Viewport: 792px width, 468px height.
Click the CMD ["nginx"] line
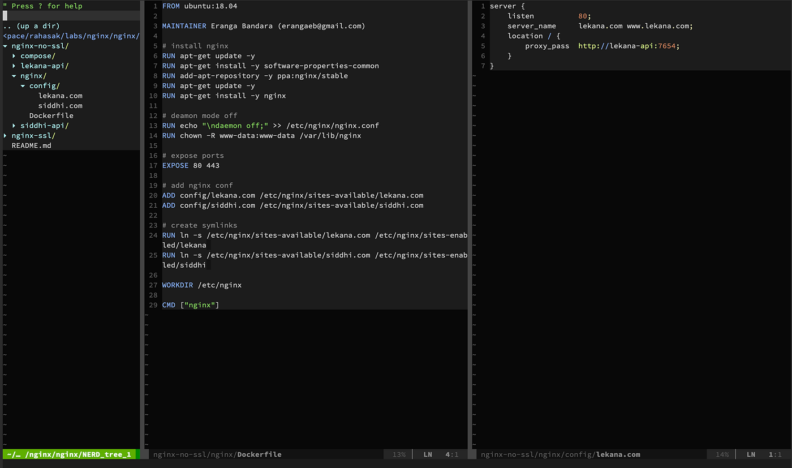click(191, 305)
